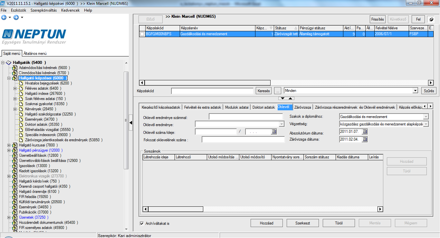The width and height of the screenshot is (440, 238).
Task: Open the Eszközök menu
Action: (19, 10)
